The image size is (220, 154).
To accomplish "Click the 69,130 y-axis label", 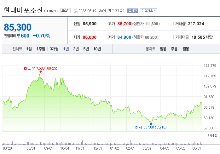I will point(209,118).
